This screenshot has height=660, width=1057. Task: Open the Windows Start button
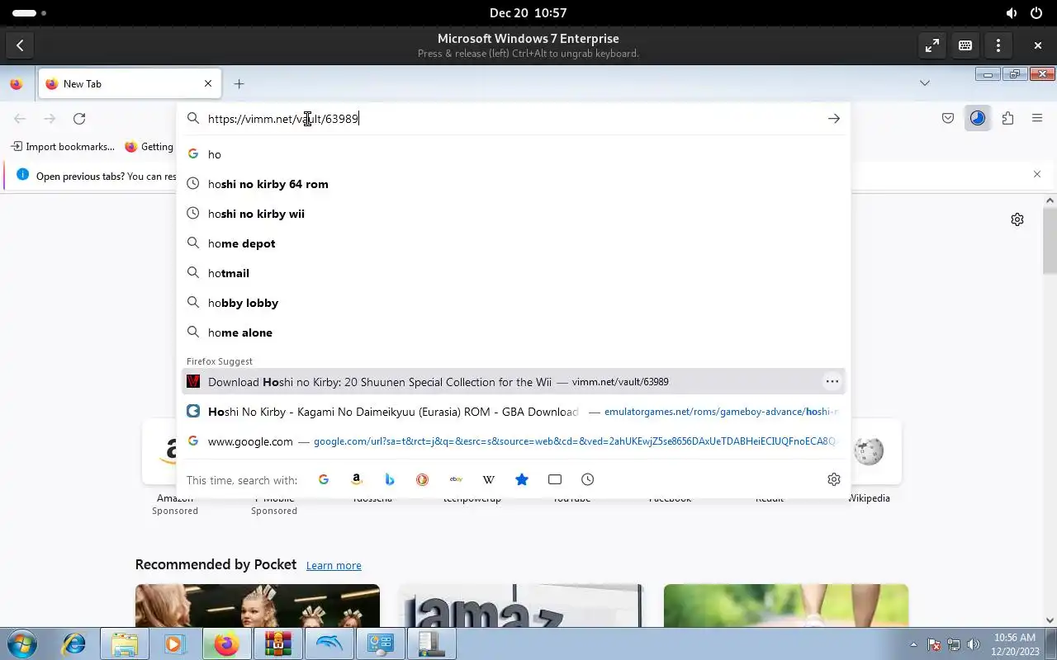click(x=22, y=643)
